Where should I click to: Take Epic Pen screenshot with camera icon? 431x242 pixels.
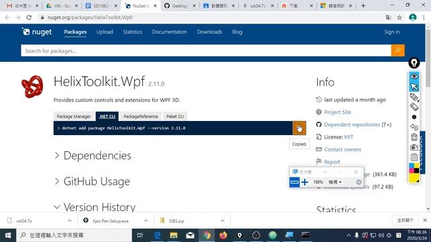[x=414, y=147]
